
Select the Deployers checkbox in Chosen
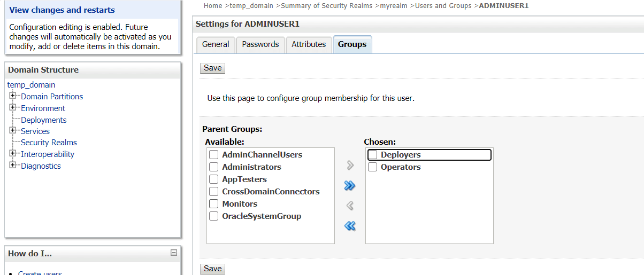pyautogui.click(x=373, y=155)
